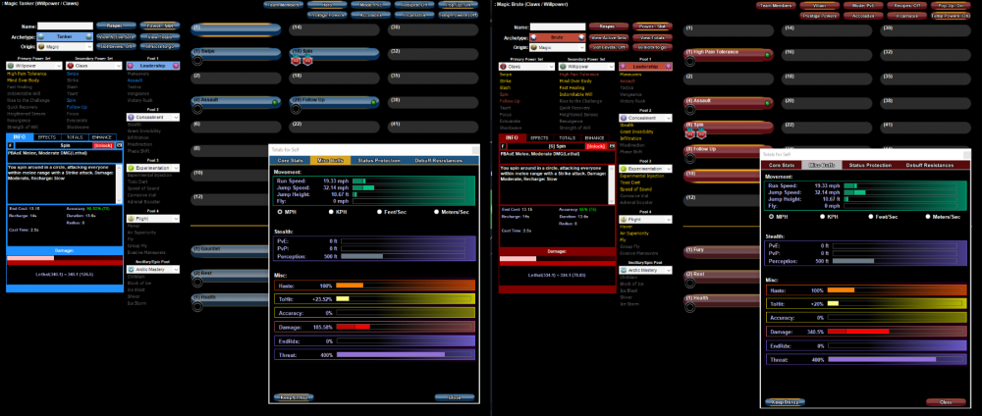Select KPH radio in Tanker totals window

click(x=331, y=212)
